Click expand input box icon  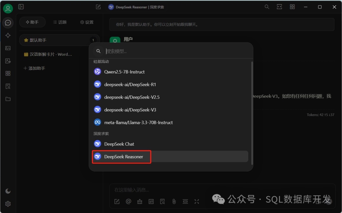[197, 201]
